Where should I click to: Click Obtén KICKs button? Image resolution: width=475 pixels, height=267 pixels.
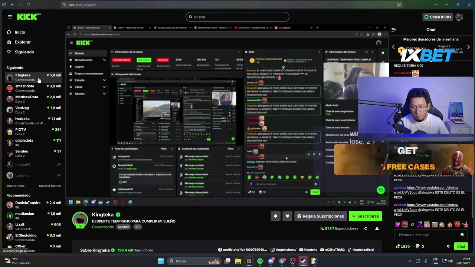click(438, 17)
